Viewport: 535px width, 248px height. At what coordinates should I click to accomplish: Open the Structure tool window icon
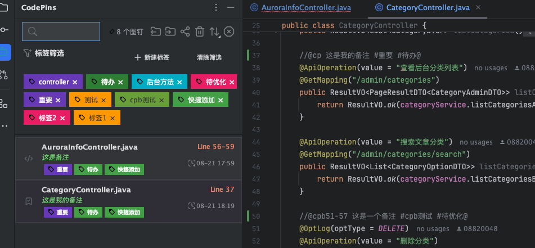(x=3, y=103)
